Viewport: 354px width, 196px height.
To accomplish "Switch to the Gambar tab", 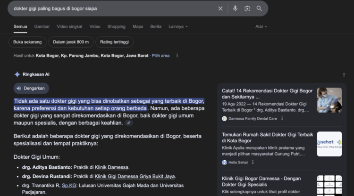I will [42, 26].
